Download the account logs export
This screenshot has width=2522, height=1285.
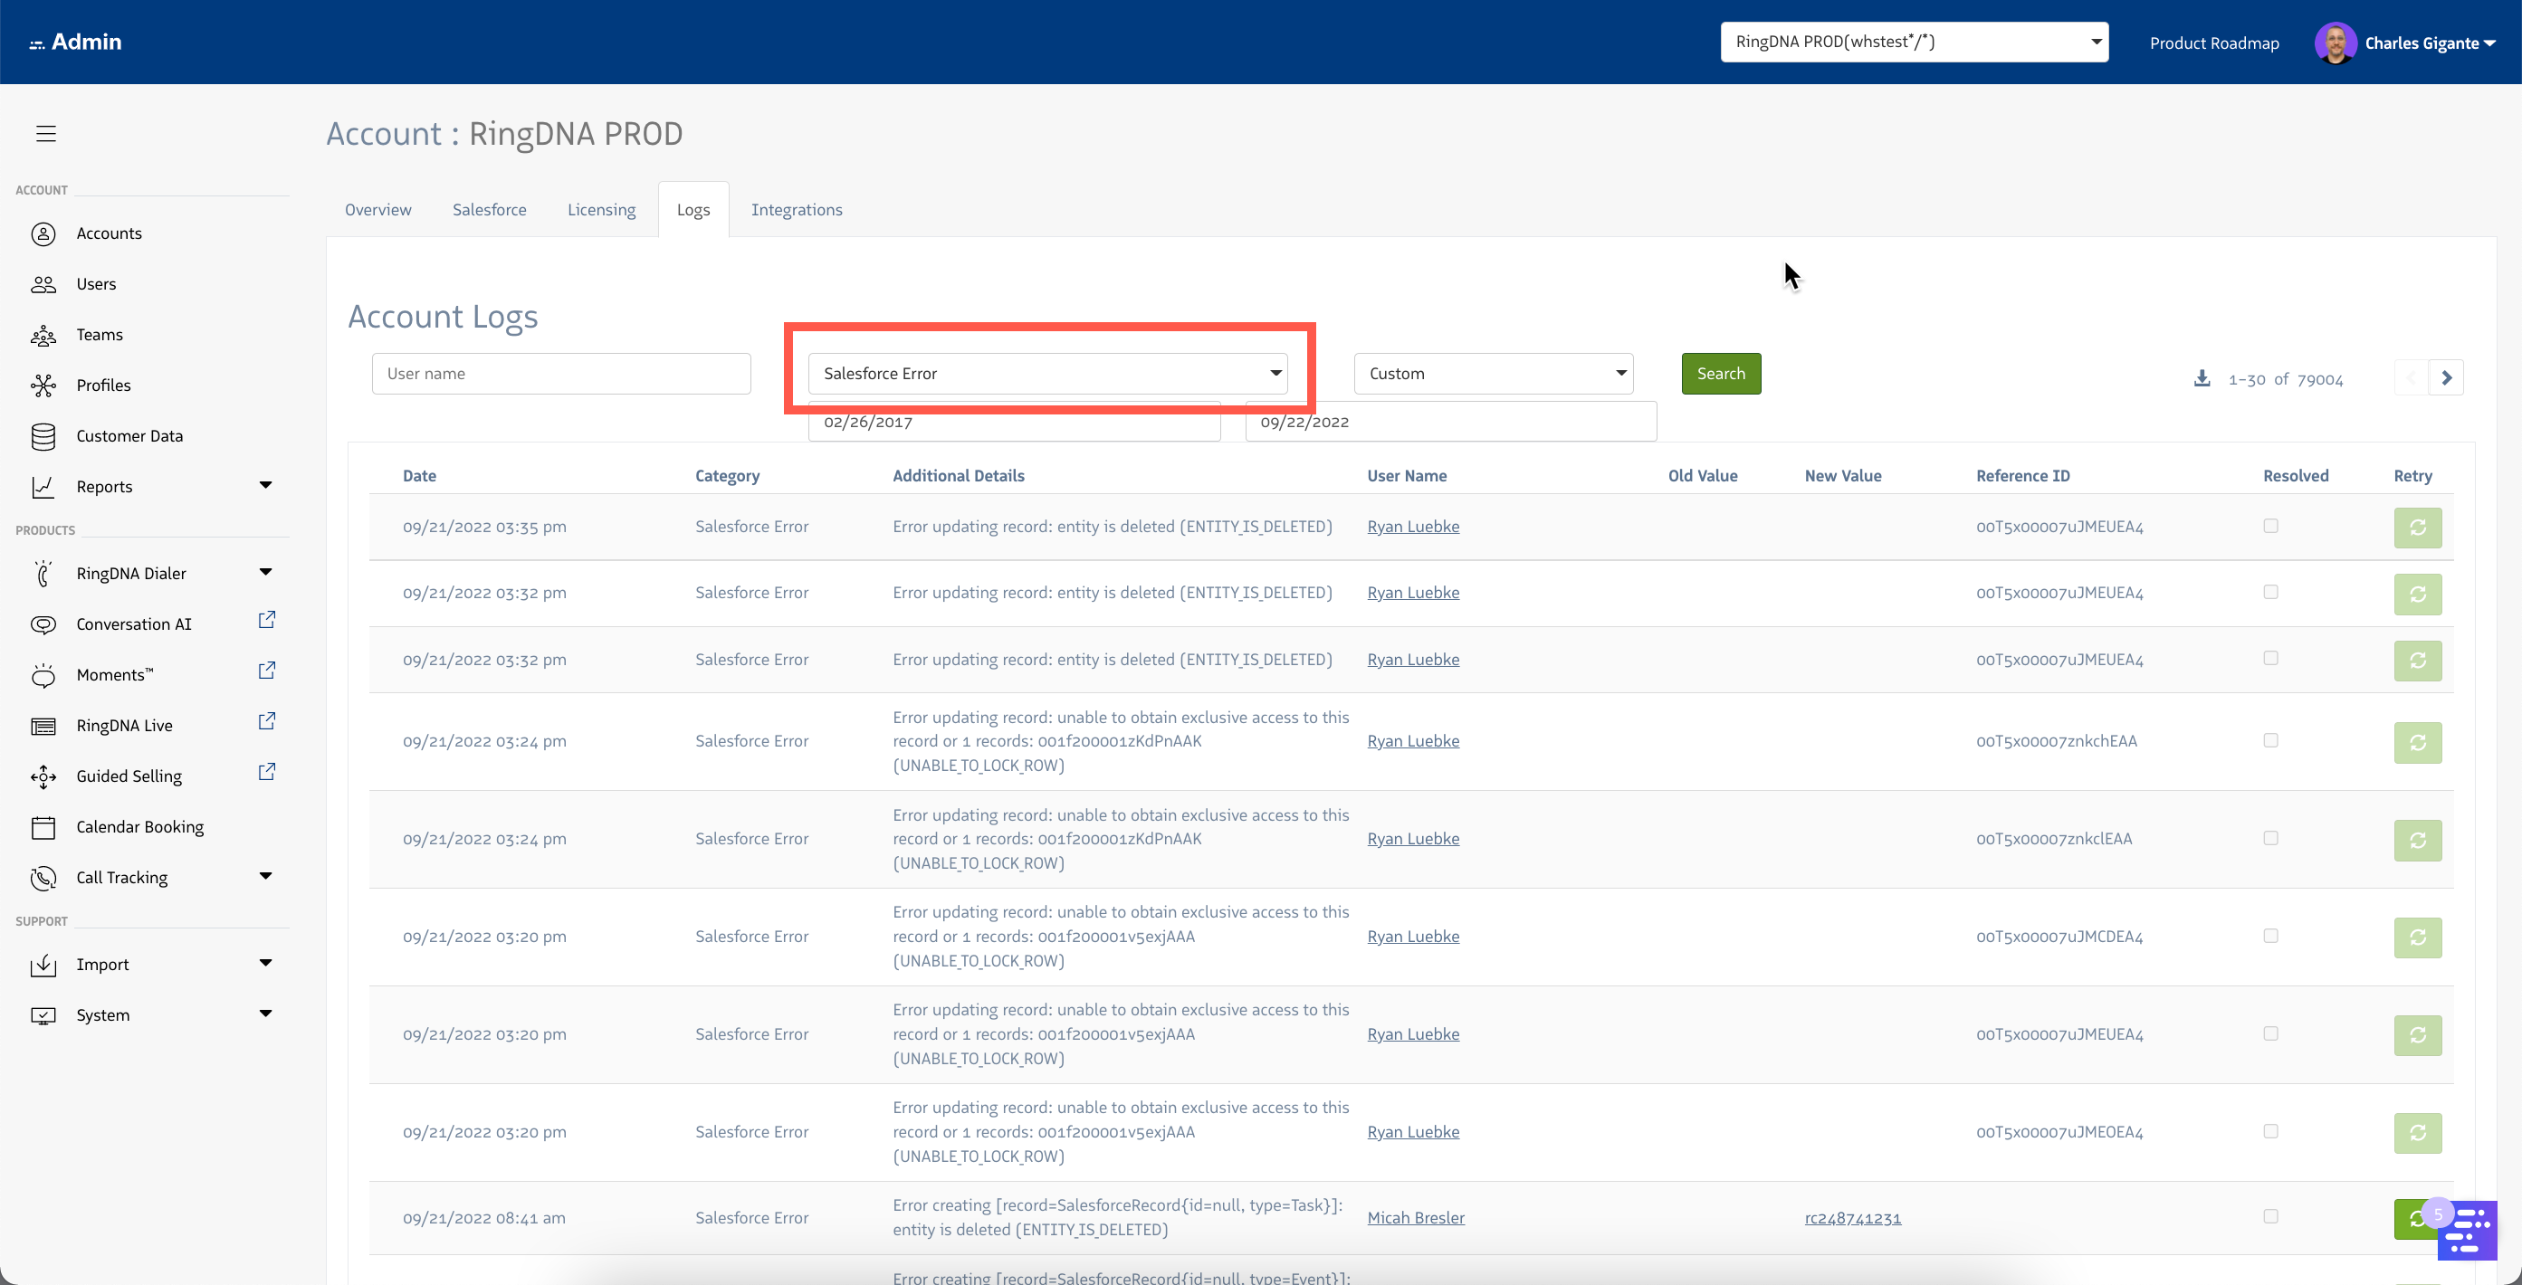point(2202,377)
